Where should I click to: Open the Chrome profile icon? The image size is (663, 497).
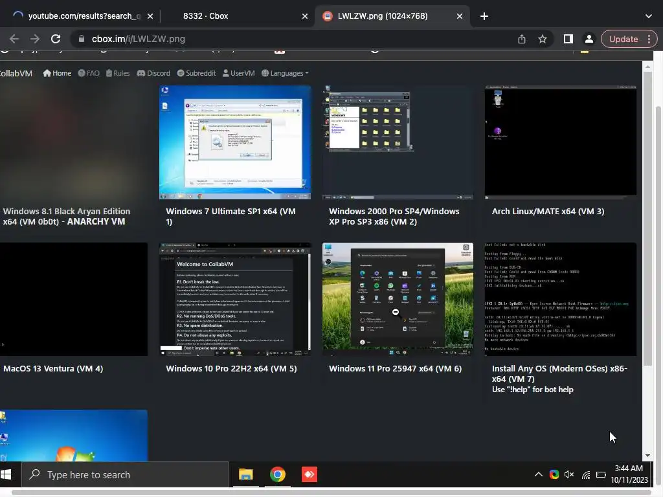pyautogui.click(x=589, y=39)
